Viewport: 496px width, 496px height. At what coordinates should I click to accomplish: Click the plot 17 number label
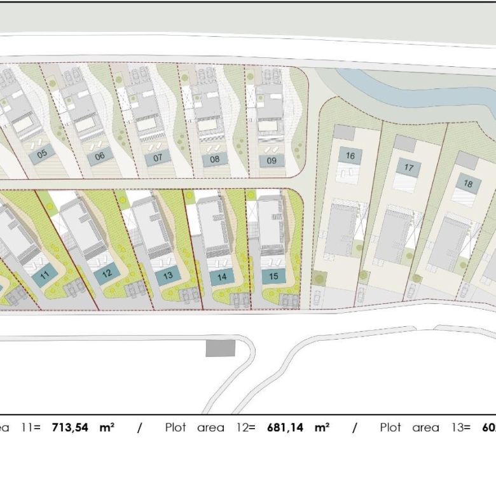408,168
